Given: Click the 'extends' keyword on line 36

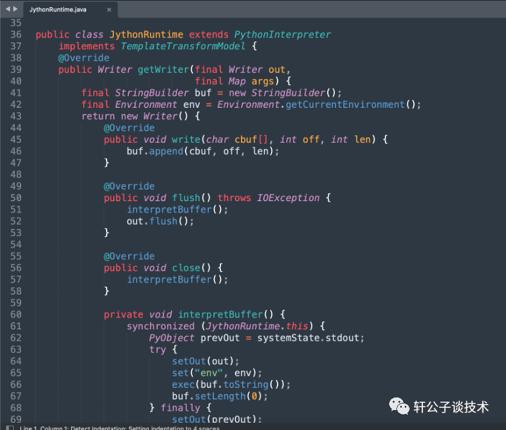Looking at the screenshot, I should [208, 34].
